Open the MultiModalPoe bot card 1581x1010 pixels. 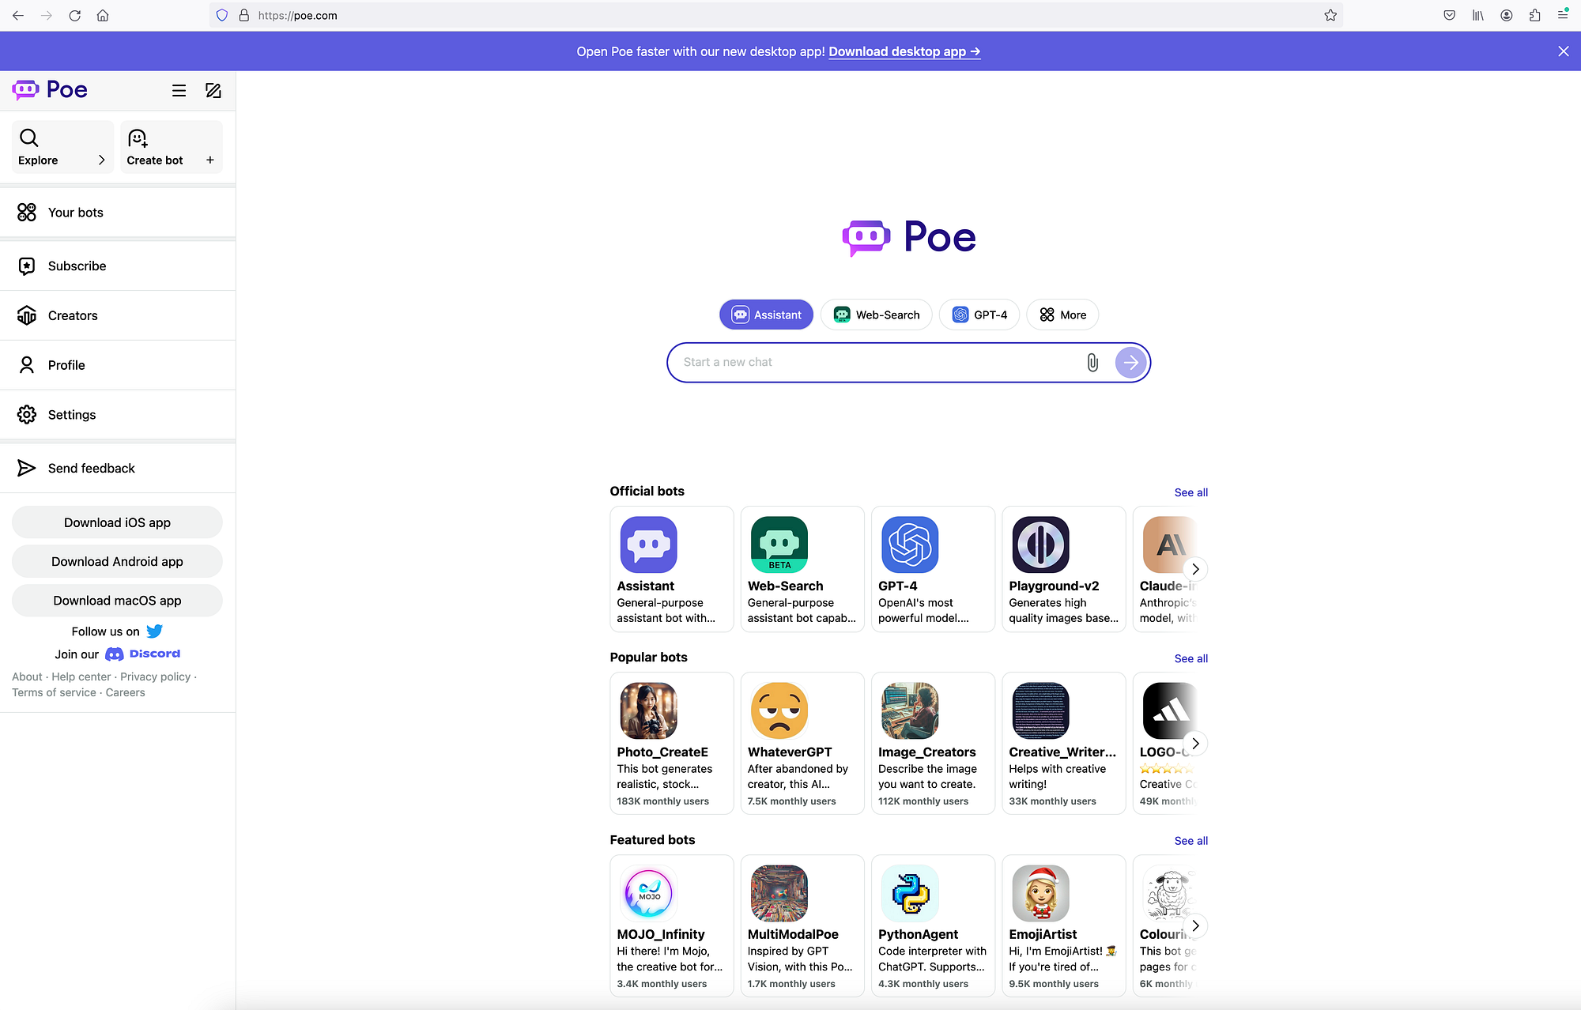[802, 925]
